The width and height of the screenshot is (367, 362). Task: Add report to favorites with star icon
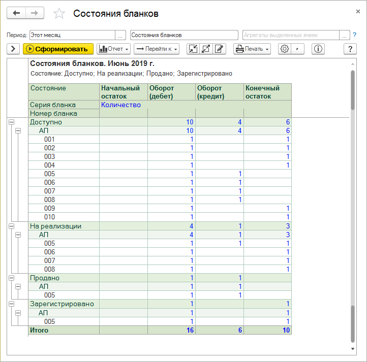(x=59, y=14)
